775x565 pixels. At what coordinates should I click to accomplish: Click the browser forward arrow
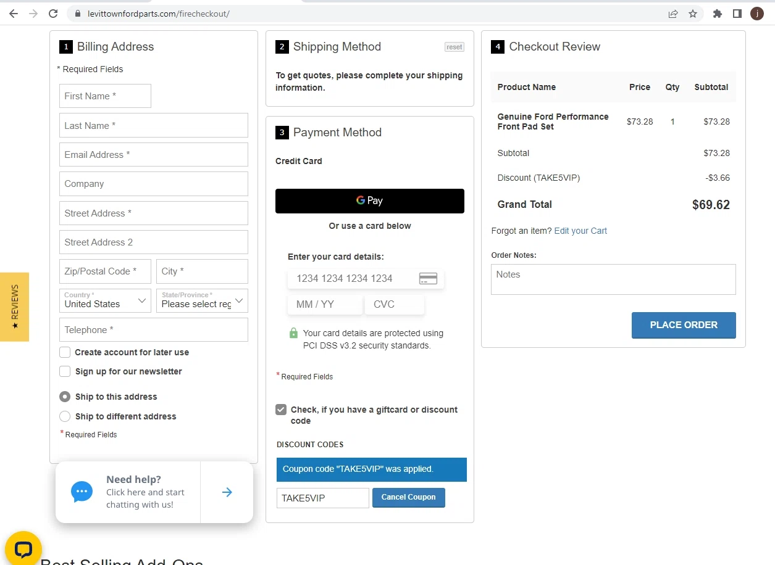tap(33, 14)
